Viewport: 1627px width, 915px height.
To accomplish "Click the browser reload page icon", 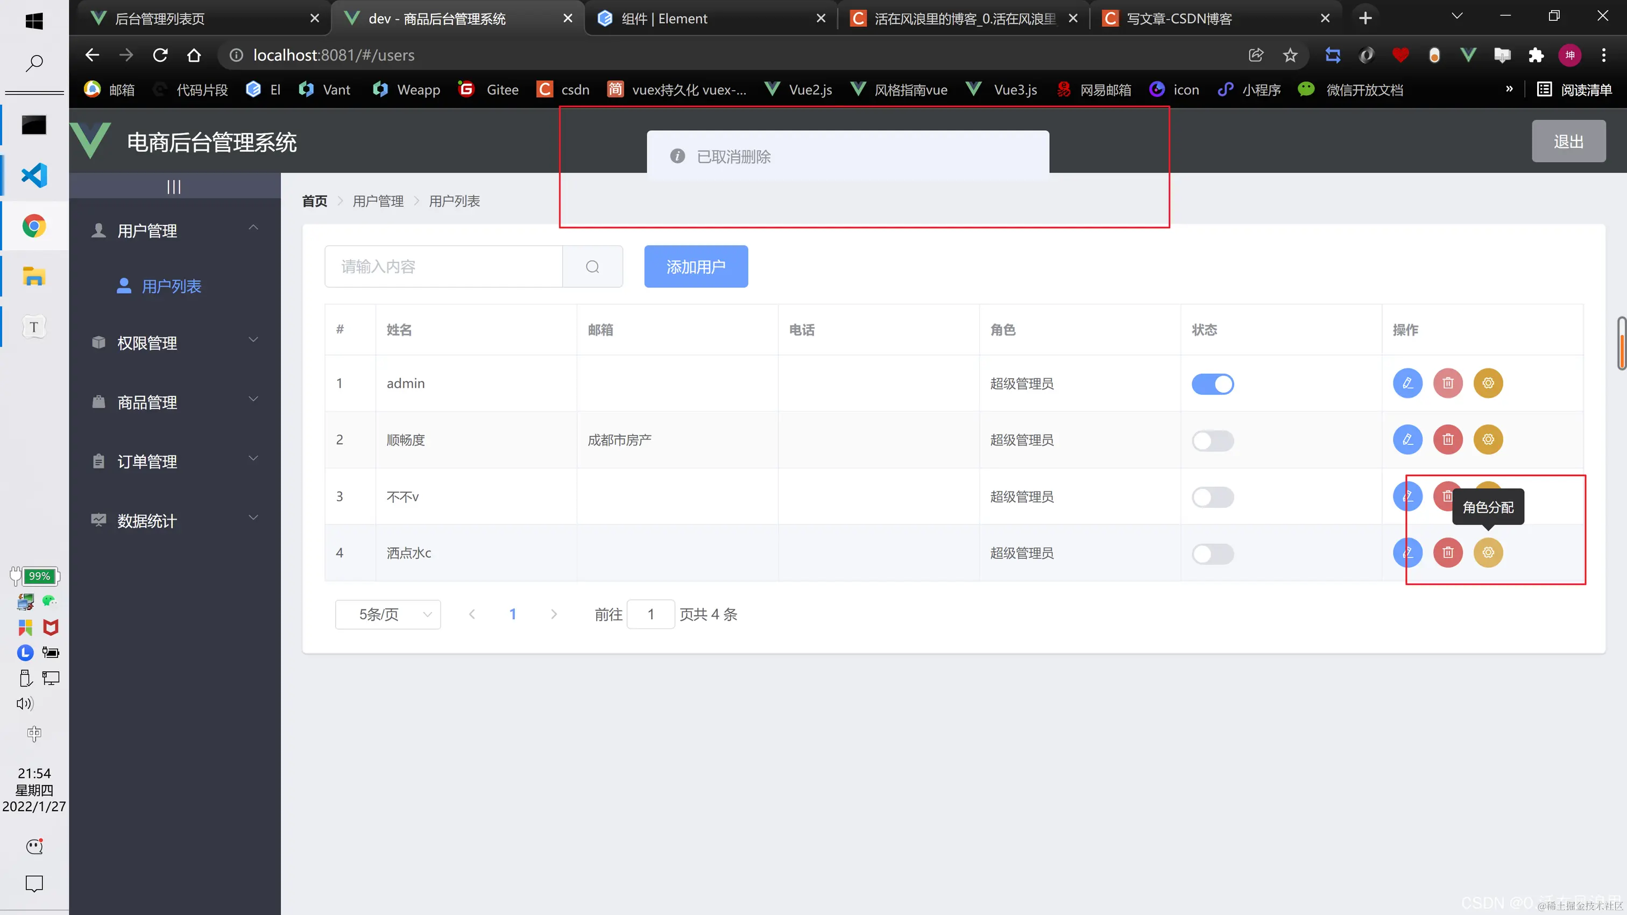I will tap(160, 55).
